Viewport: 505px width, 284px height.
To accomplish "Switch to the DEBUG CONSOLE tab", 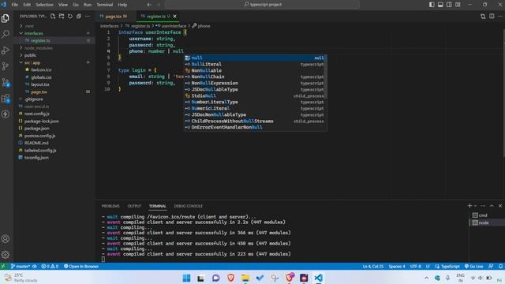I will (x=189, y=206).
